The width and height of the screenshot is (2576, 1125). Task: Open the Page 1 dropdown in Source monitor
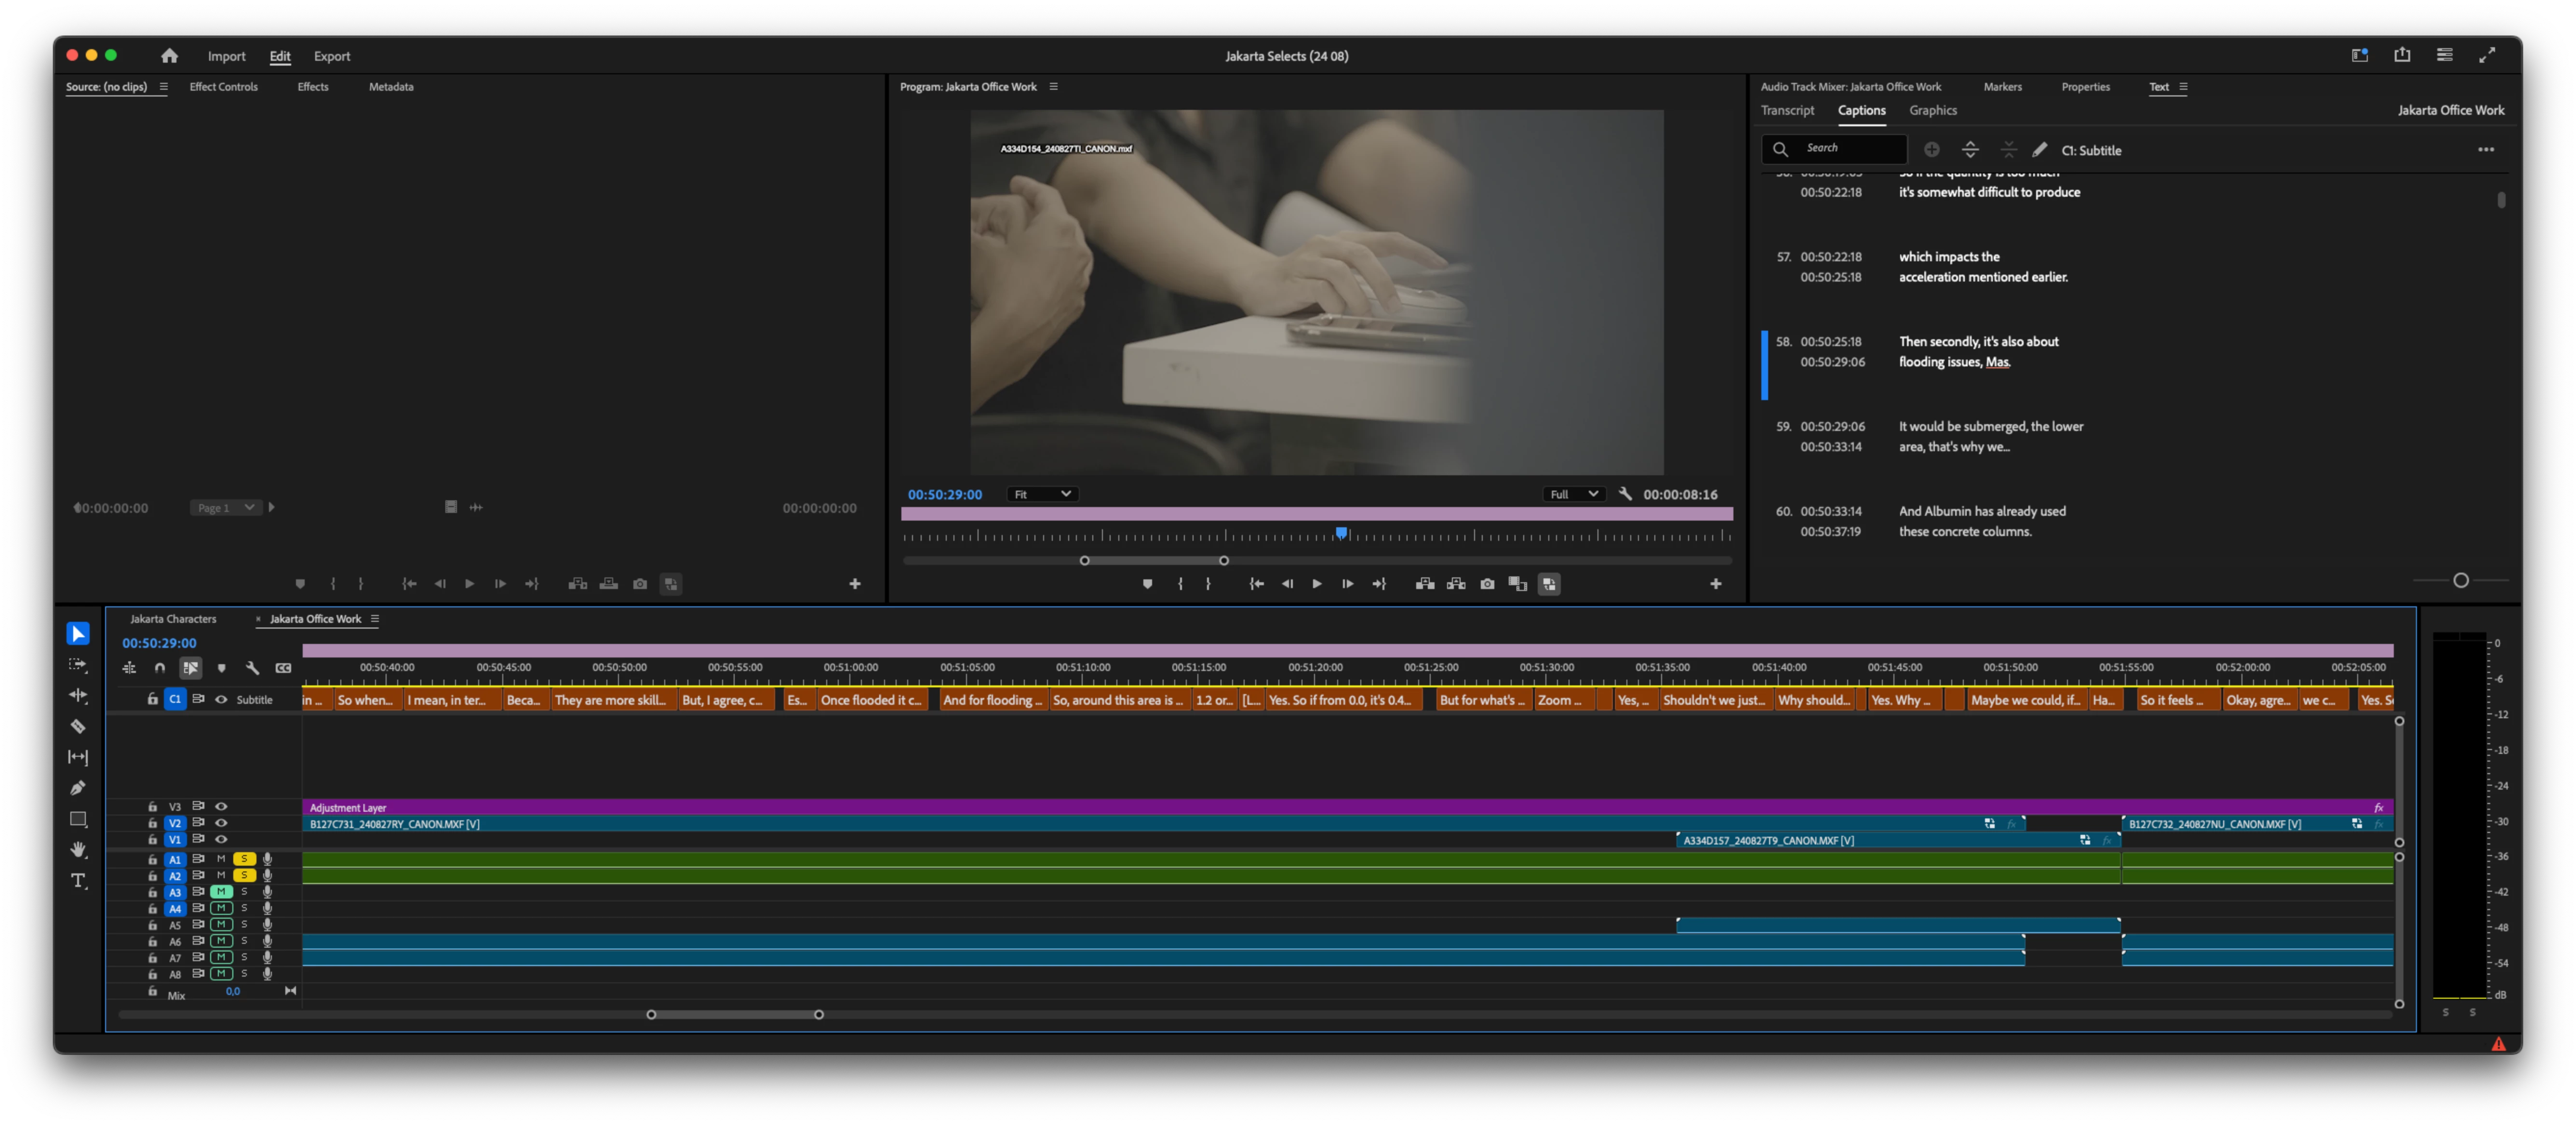coord(226,508)
